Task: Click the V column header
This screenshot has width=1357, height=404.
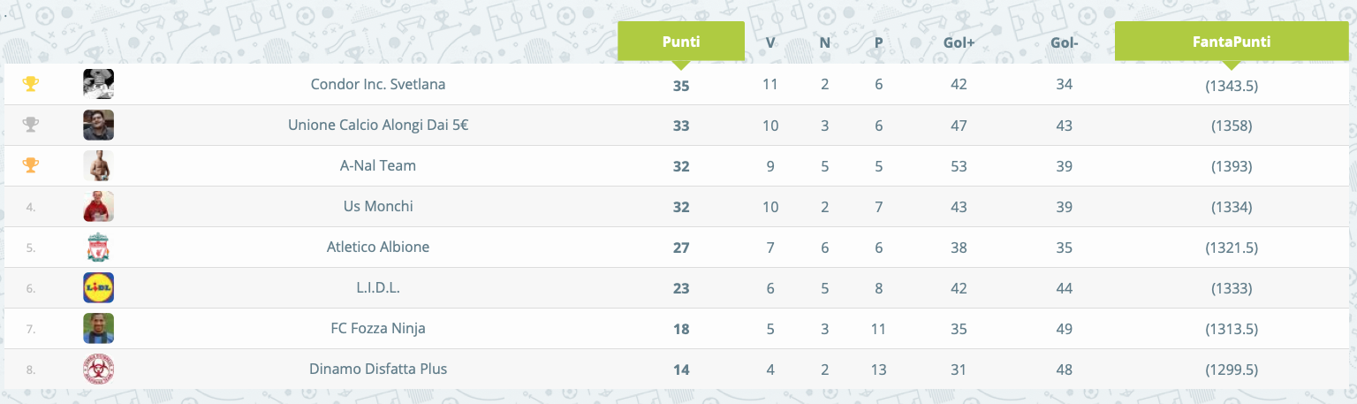Action: pos(770,42)
